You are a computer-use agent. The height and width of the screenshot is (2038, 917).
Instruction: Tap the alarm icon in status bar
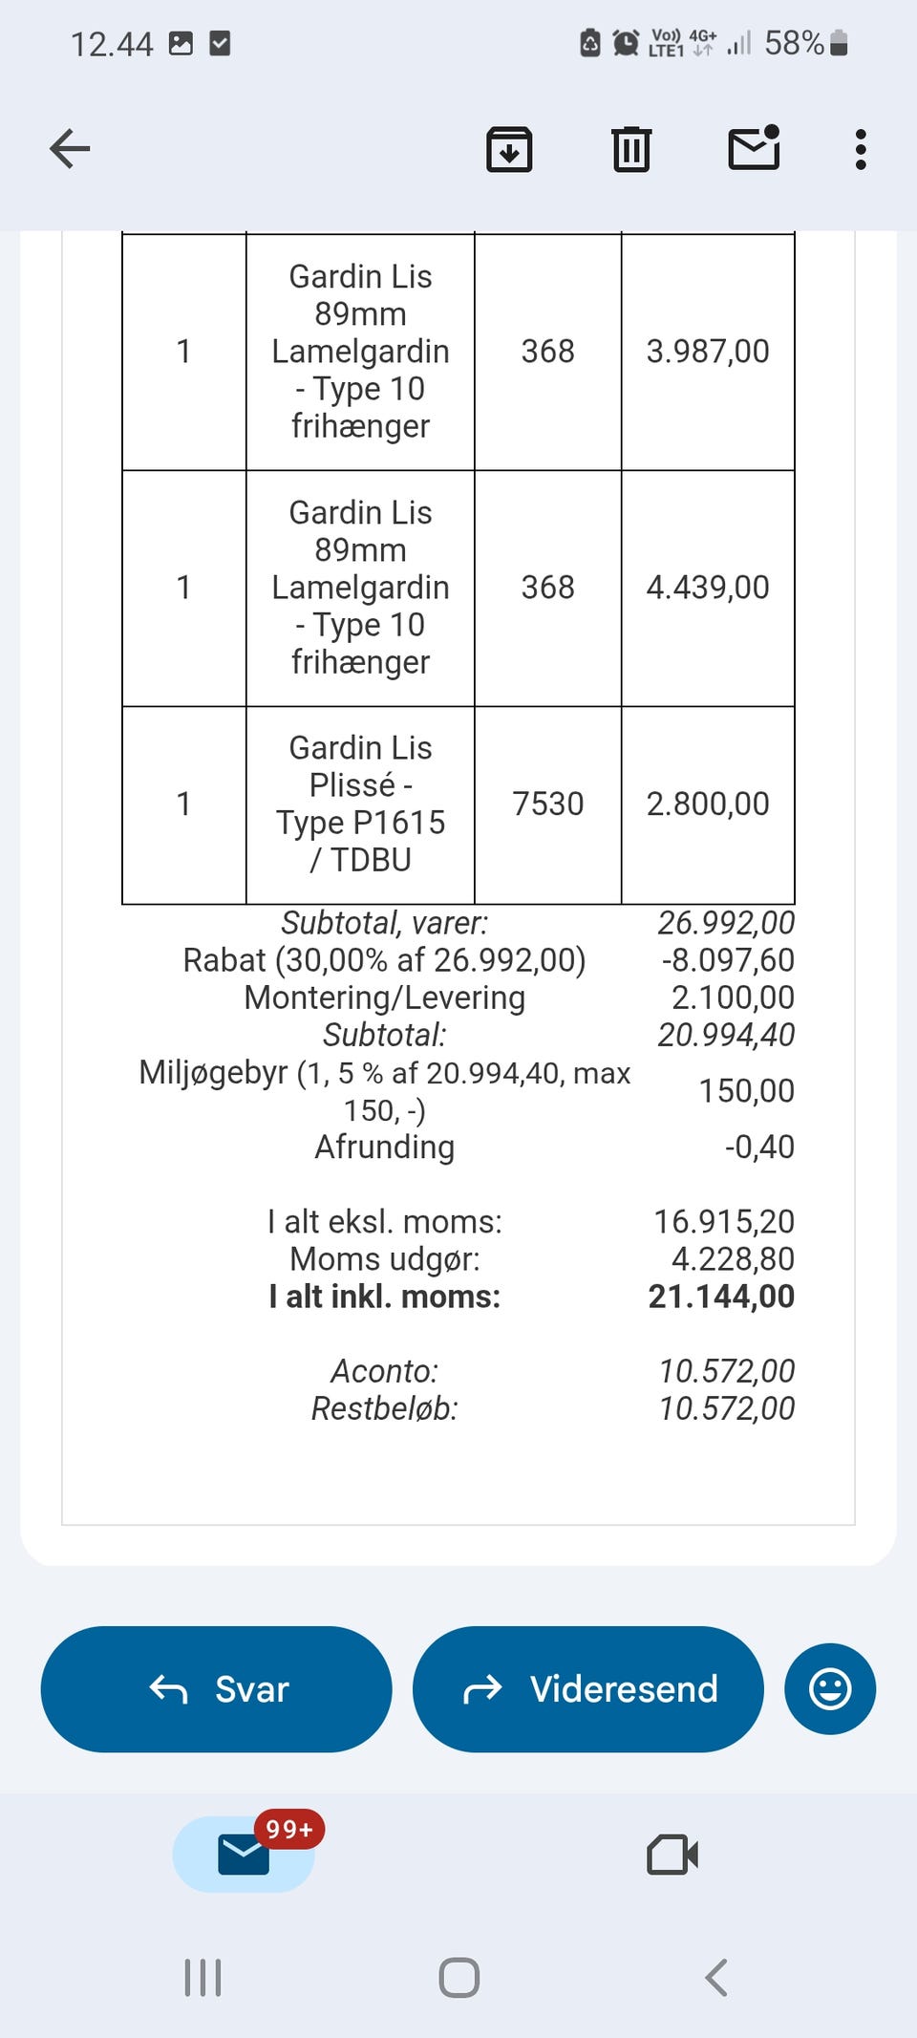pyautogui.click(x=626, y=43)
